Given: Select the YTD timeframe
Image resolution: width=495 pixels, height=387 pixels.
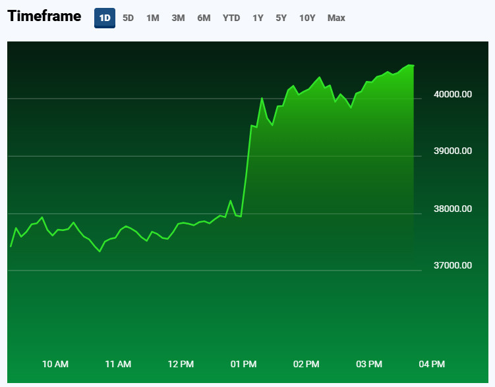Looking at the screenshot, I should coord(231,18).
